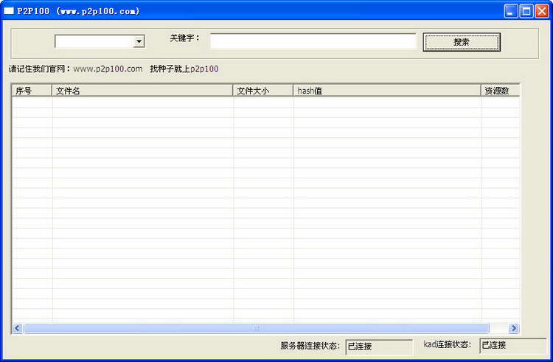Screen dimensions: 553x362
Task: Sort by the hash值 column header
Action: 387,91
